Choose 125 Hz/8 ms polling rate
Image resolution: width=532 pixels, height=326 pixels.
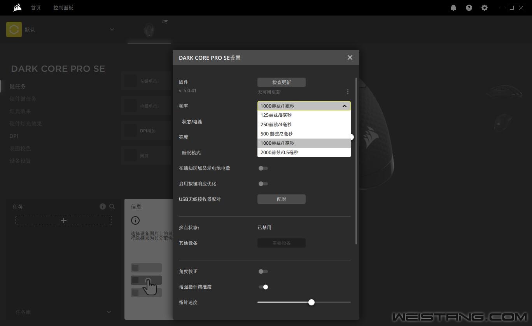click(x=304, y=115)
